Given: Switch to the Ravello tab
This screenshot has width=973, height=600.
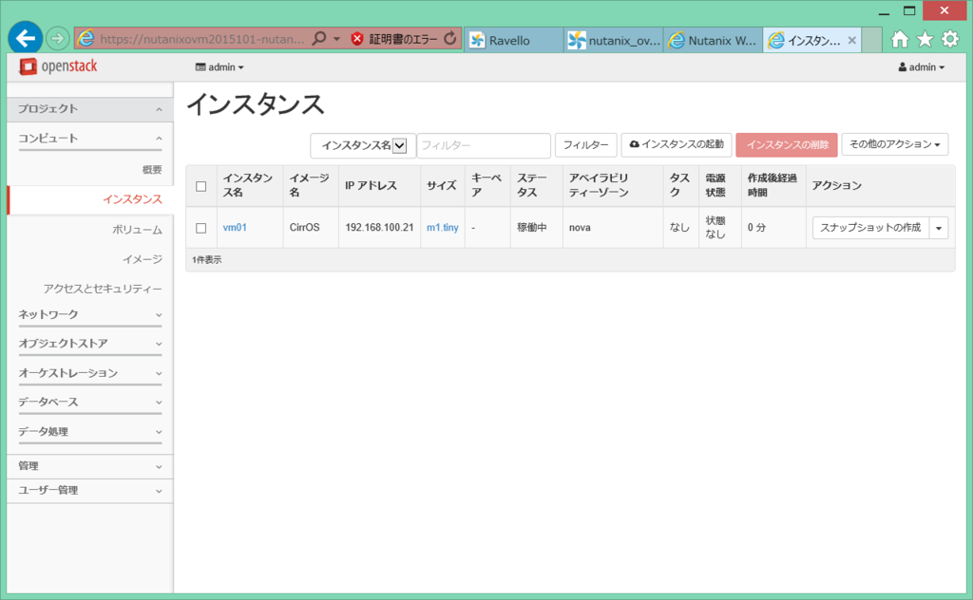Looking at the screenshot, I should tap(514, 40).
